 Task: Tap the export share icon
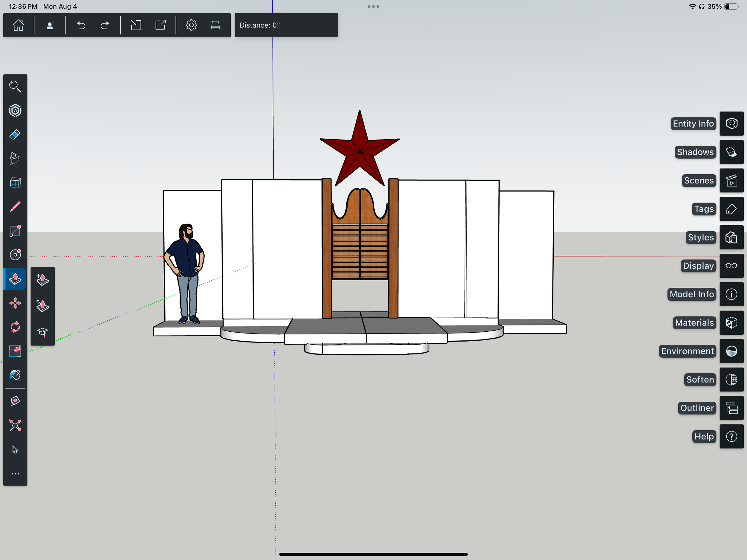point(160,25)
